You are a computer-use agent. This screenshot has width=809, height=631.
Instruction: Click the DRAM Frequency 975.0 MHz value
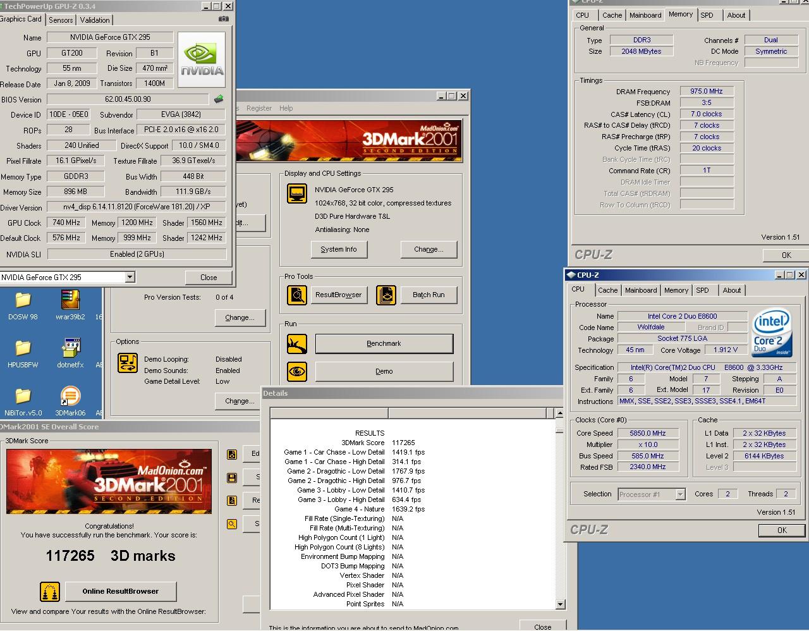pyautogui.click(x=707, y=92)
